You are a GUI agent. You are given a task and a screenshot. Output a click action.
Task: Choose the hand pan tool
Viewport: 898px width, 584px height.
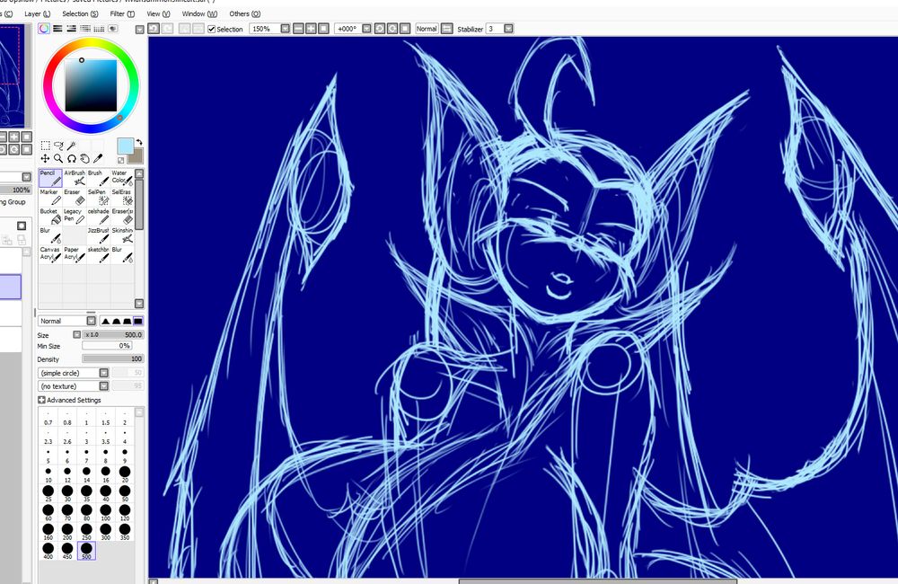coord(84,159)
